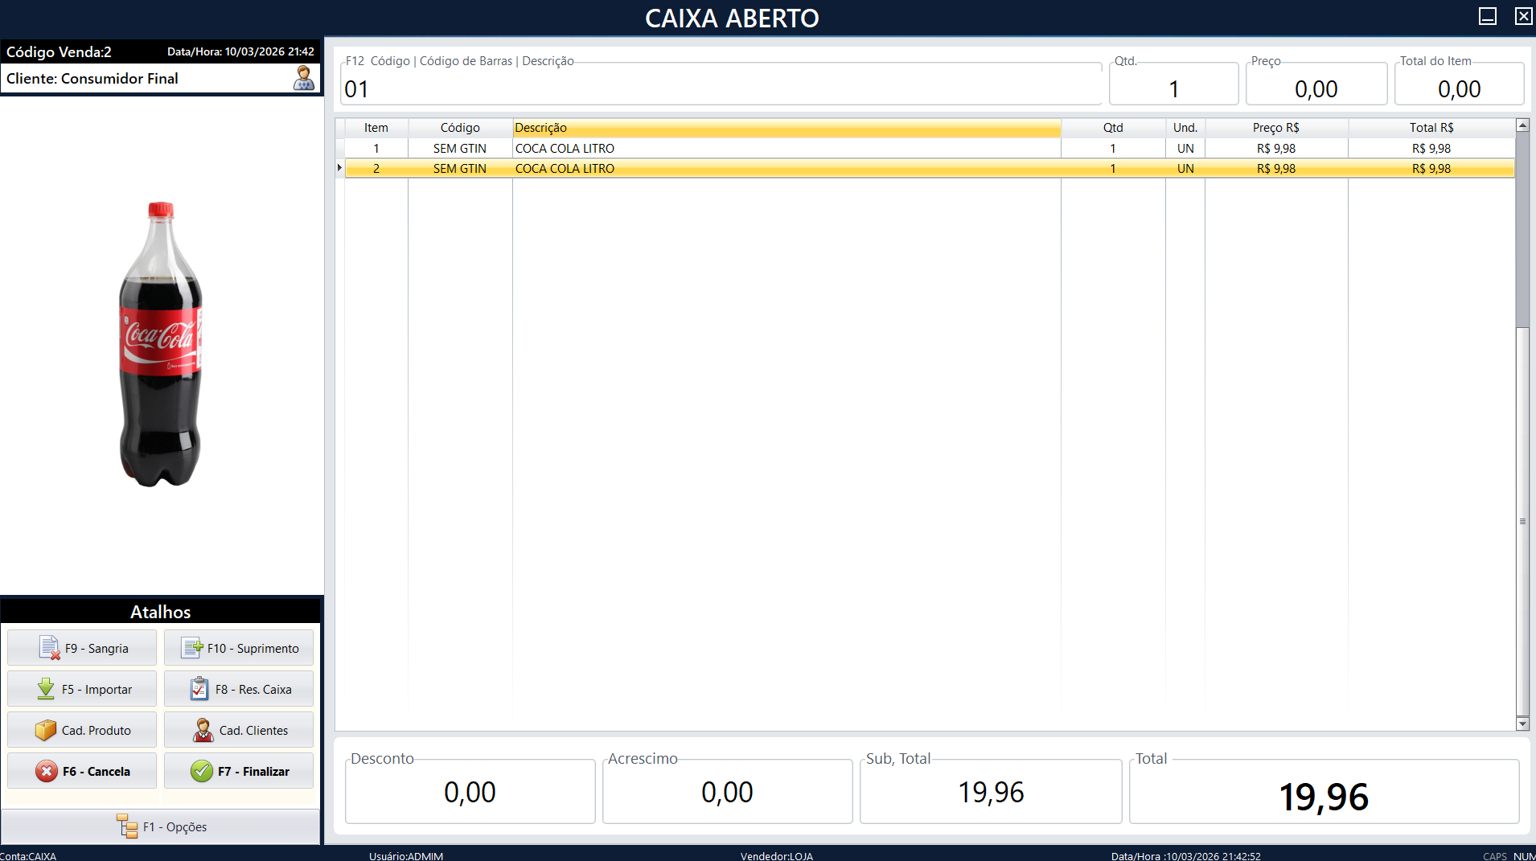Select the Importar download icon
Screen dimensions: 1536x861
(47, 688)
